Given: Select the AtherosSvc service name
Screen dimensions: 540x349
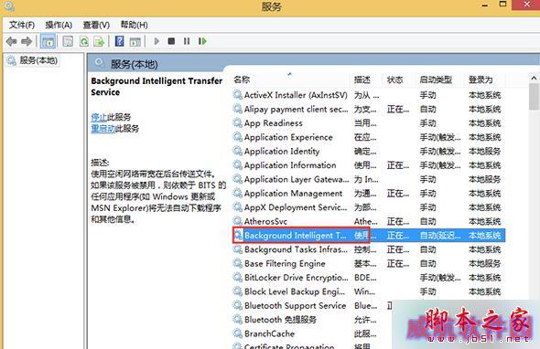Looking at the screenshot, I should [x=265, y=221].
